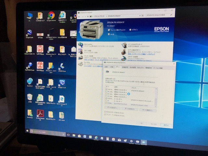
Task: Open File Explorer from the taskbar
Action: click(x=74, y=135)
